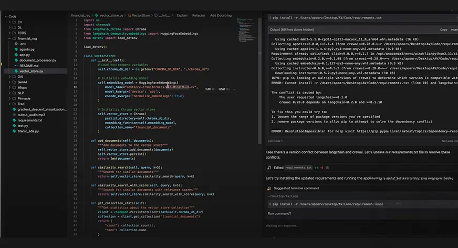Open titanic_eda.py in the explorer
Image resolution: width=458 pixels, height=248 pixels.
[x=28, y=131]
